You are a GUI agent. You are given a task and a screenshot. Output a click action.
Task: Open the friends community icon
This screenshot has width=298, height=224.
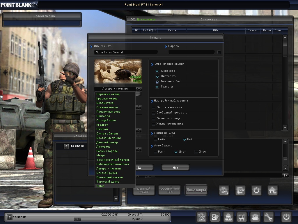(255, 217)
